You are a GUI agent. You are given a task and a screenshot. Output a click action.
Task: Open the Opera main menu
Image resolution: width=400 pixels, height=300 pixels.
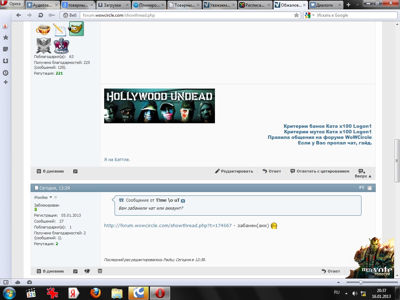coord(12,3)
